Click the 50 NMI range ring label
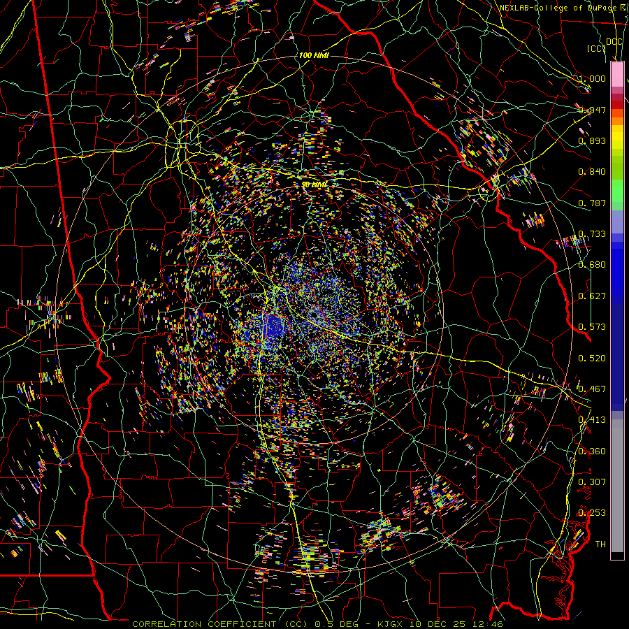This screenshot has height=629, width=629. [314, 185]
